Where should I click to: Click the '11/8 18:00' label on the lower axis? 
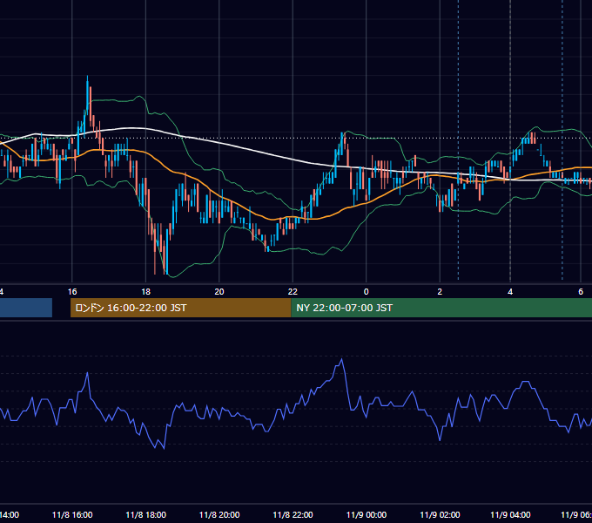pos(145,514)
